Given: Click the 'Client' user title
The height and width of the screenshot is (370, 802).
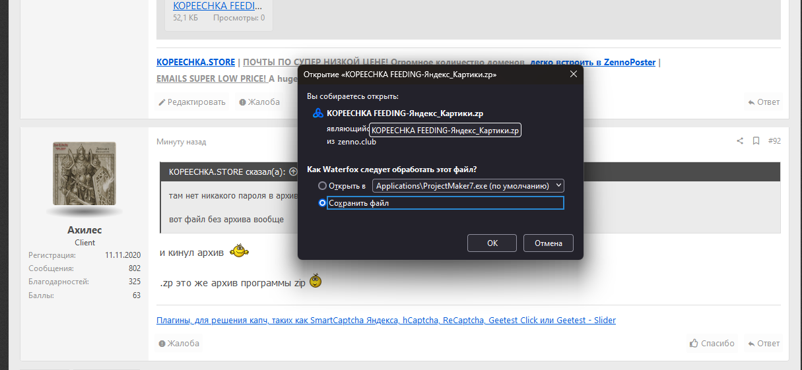Looking at the screenshot, I should tap(84, 243).
